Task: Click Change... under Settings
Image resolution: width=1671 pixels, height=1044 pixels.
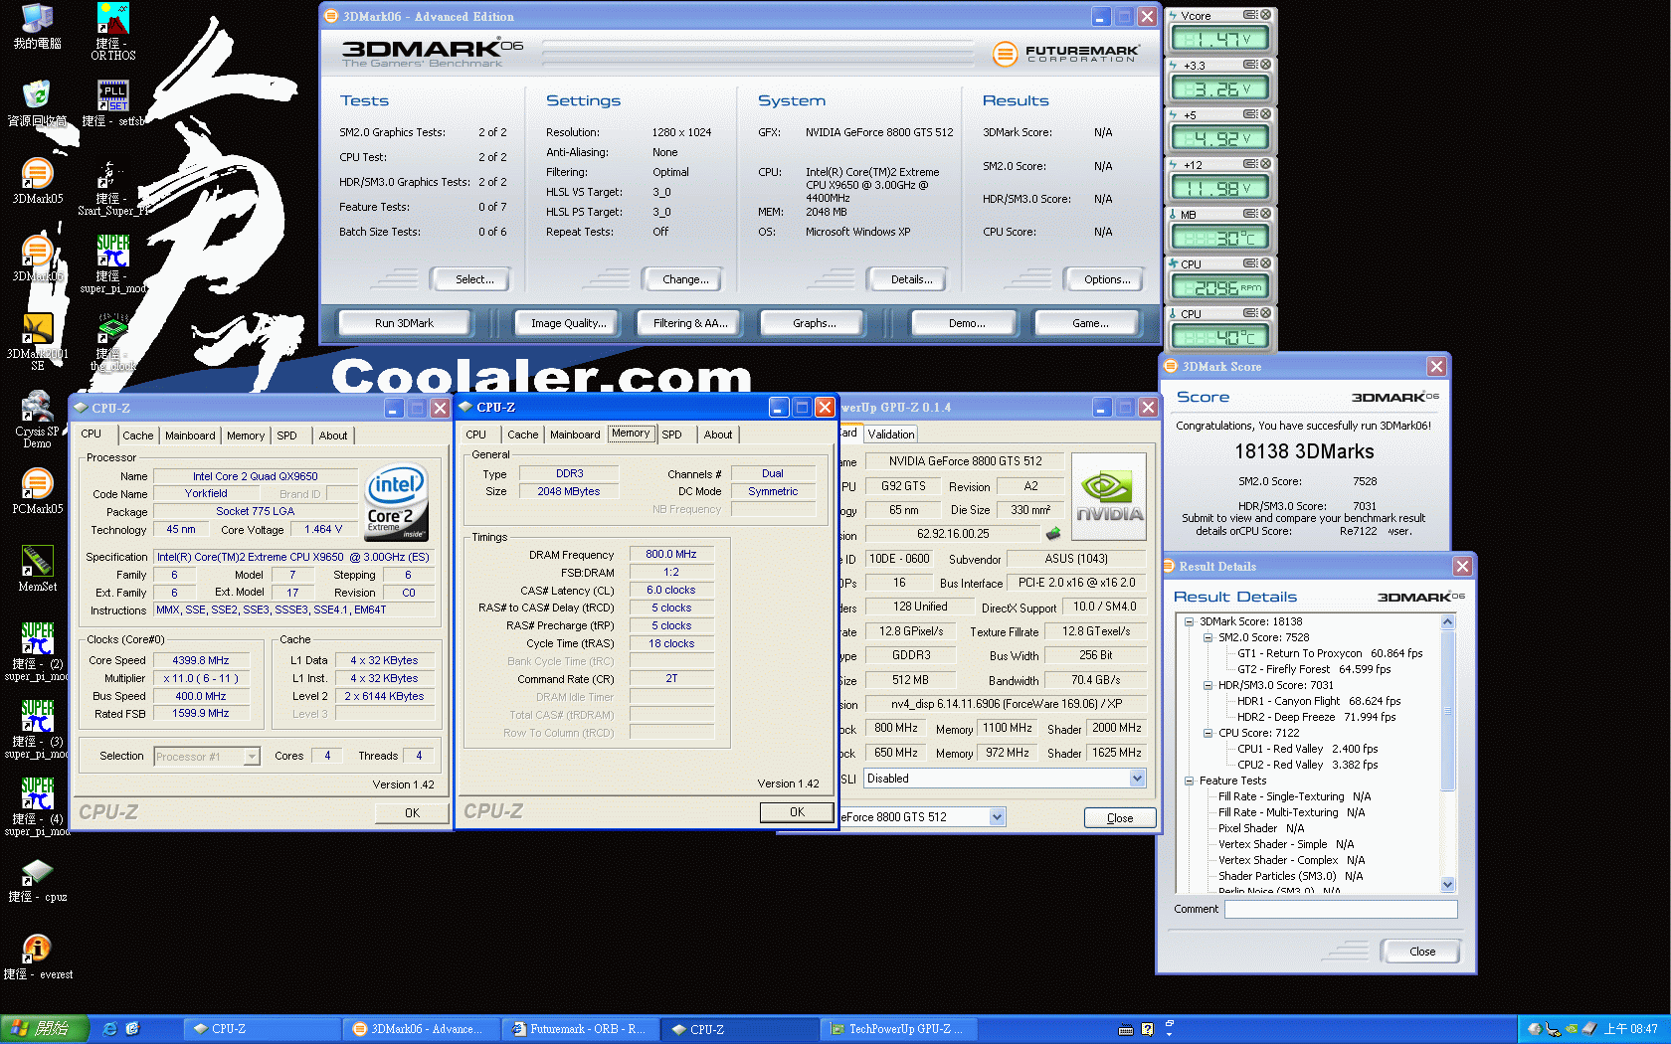Action: coord(685,279)
